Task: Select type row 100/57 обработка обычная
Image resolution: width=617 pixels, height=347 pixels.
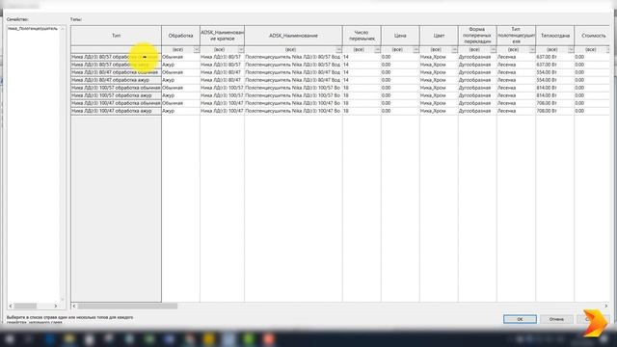Action: pos(116,88)
